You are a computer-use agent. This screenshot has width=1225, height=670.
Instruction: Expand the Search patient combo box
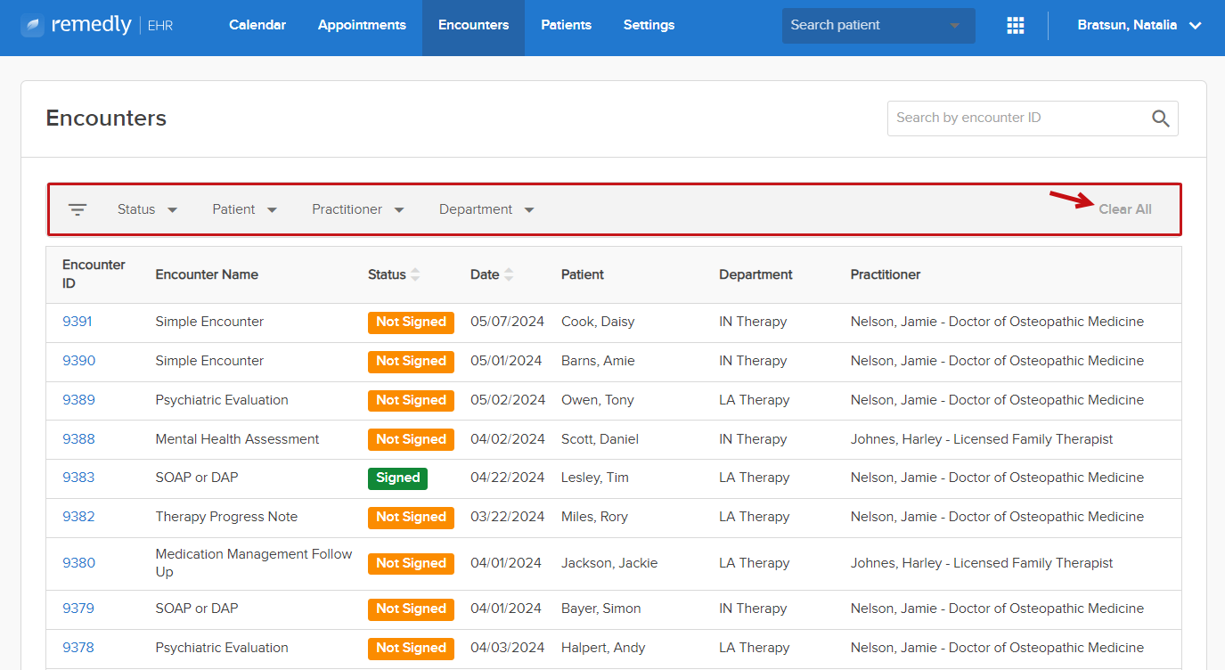878,26
